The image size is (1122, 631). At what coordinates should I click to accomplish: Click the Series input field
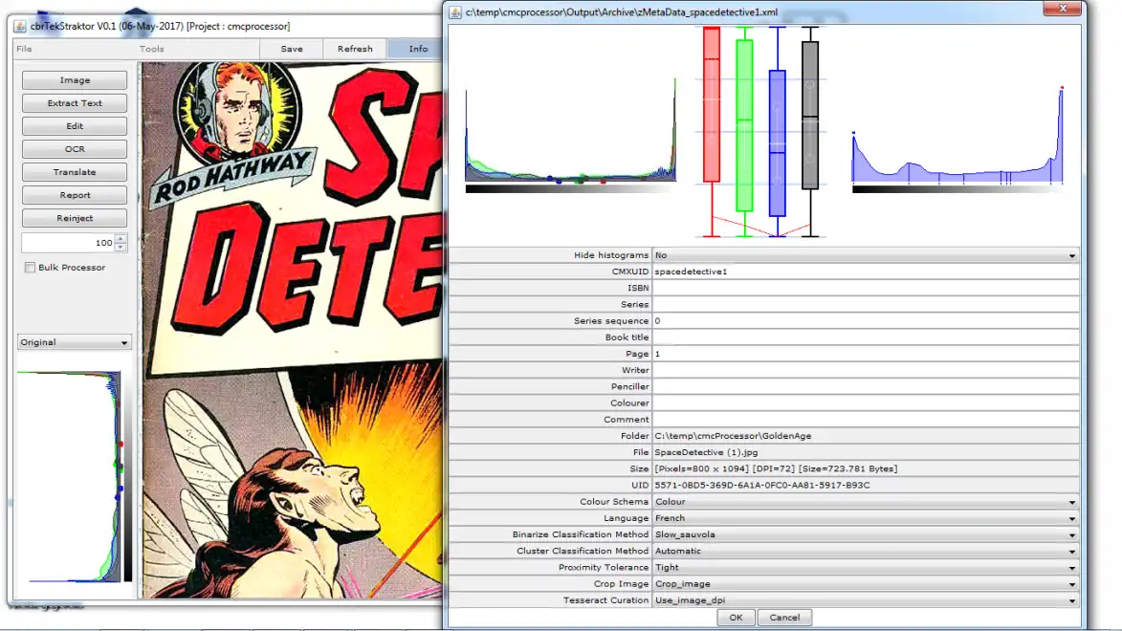(865, 304)
